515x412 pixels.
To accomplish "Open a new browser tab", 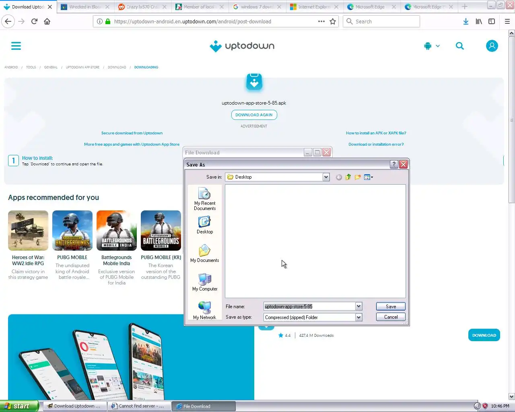I will (465, 7).
